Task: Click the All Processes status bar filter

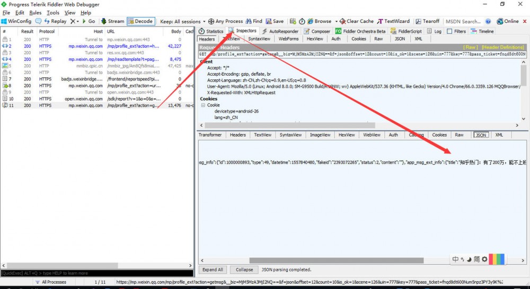Action: coord(51,282)
